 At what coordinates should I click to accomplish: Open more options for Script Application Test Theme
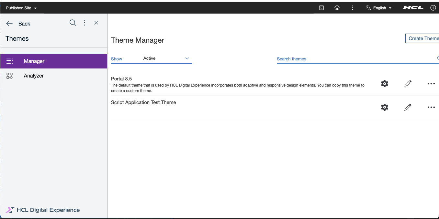pos(431,107)
